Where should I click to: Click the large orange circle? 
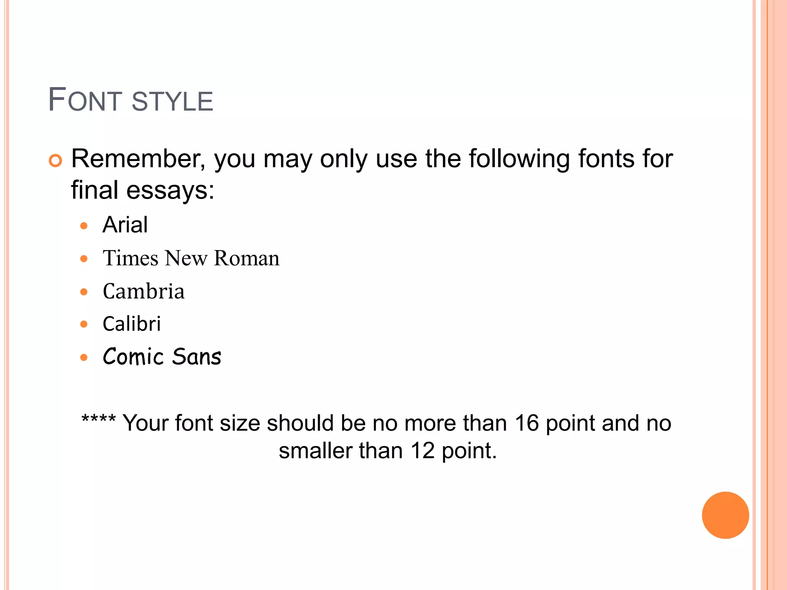725,515
